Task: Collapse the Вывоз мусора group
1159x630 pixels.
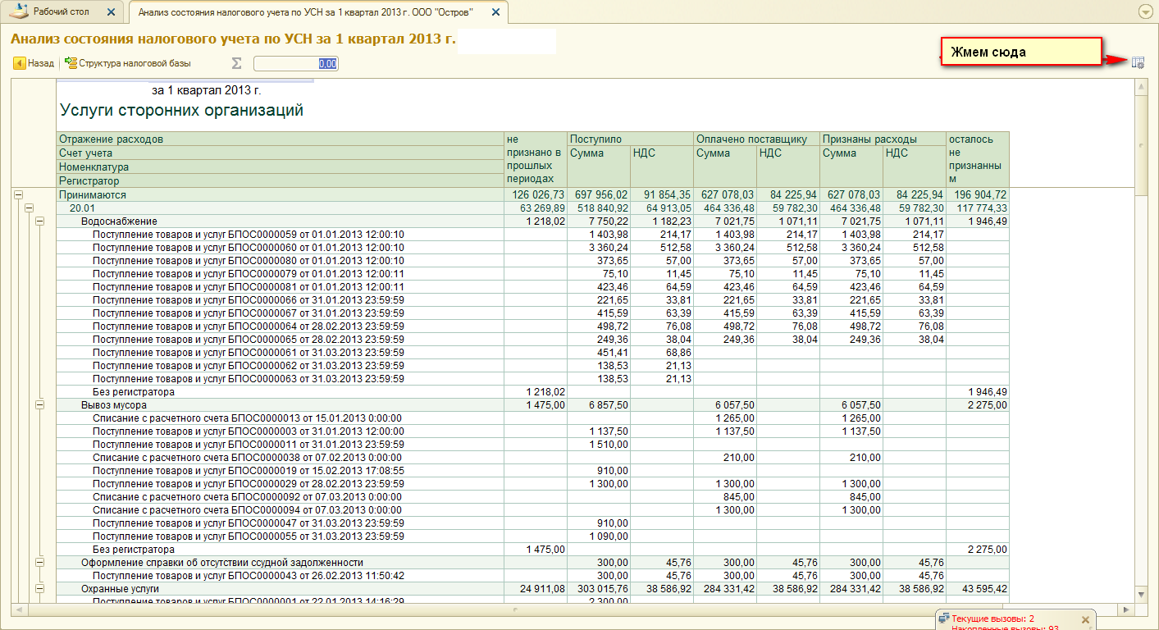Action: (x=39, y=405)
